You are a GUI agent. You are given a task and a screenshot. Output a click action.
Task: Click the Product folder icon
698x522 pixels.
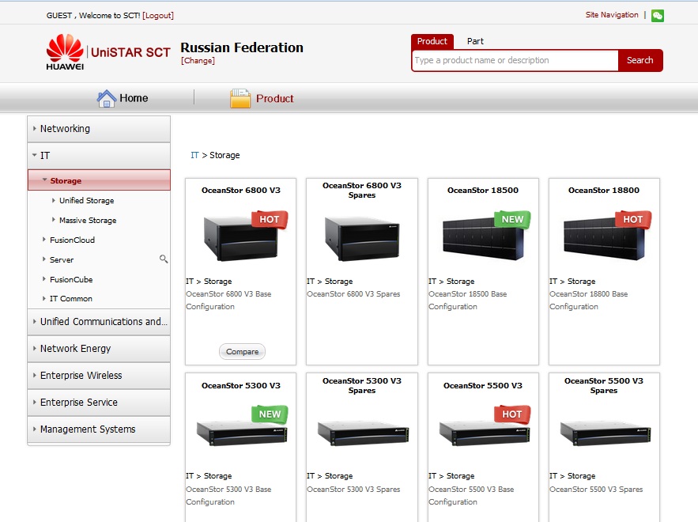240,98
